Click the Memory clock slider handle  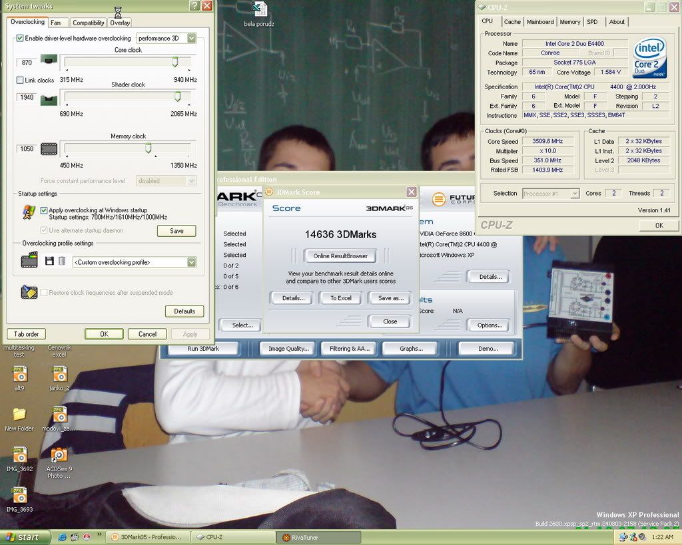[x=149, y=148]
